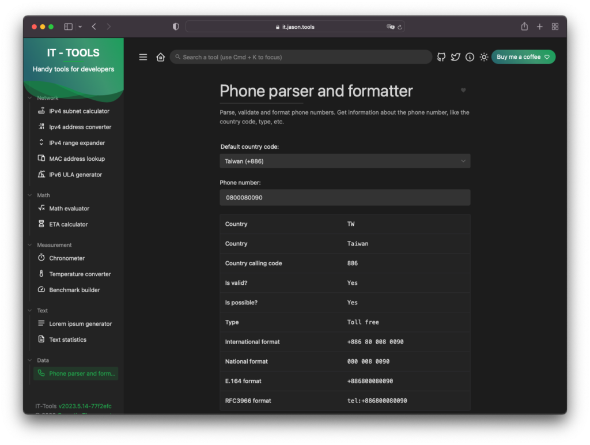
Task: Click the Safari privacy shield icon
Action: (176, 27)
